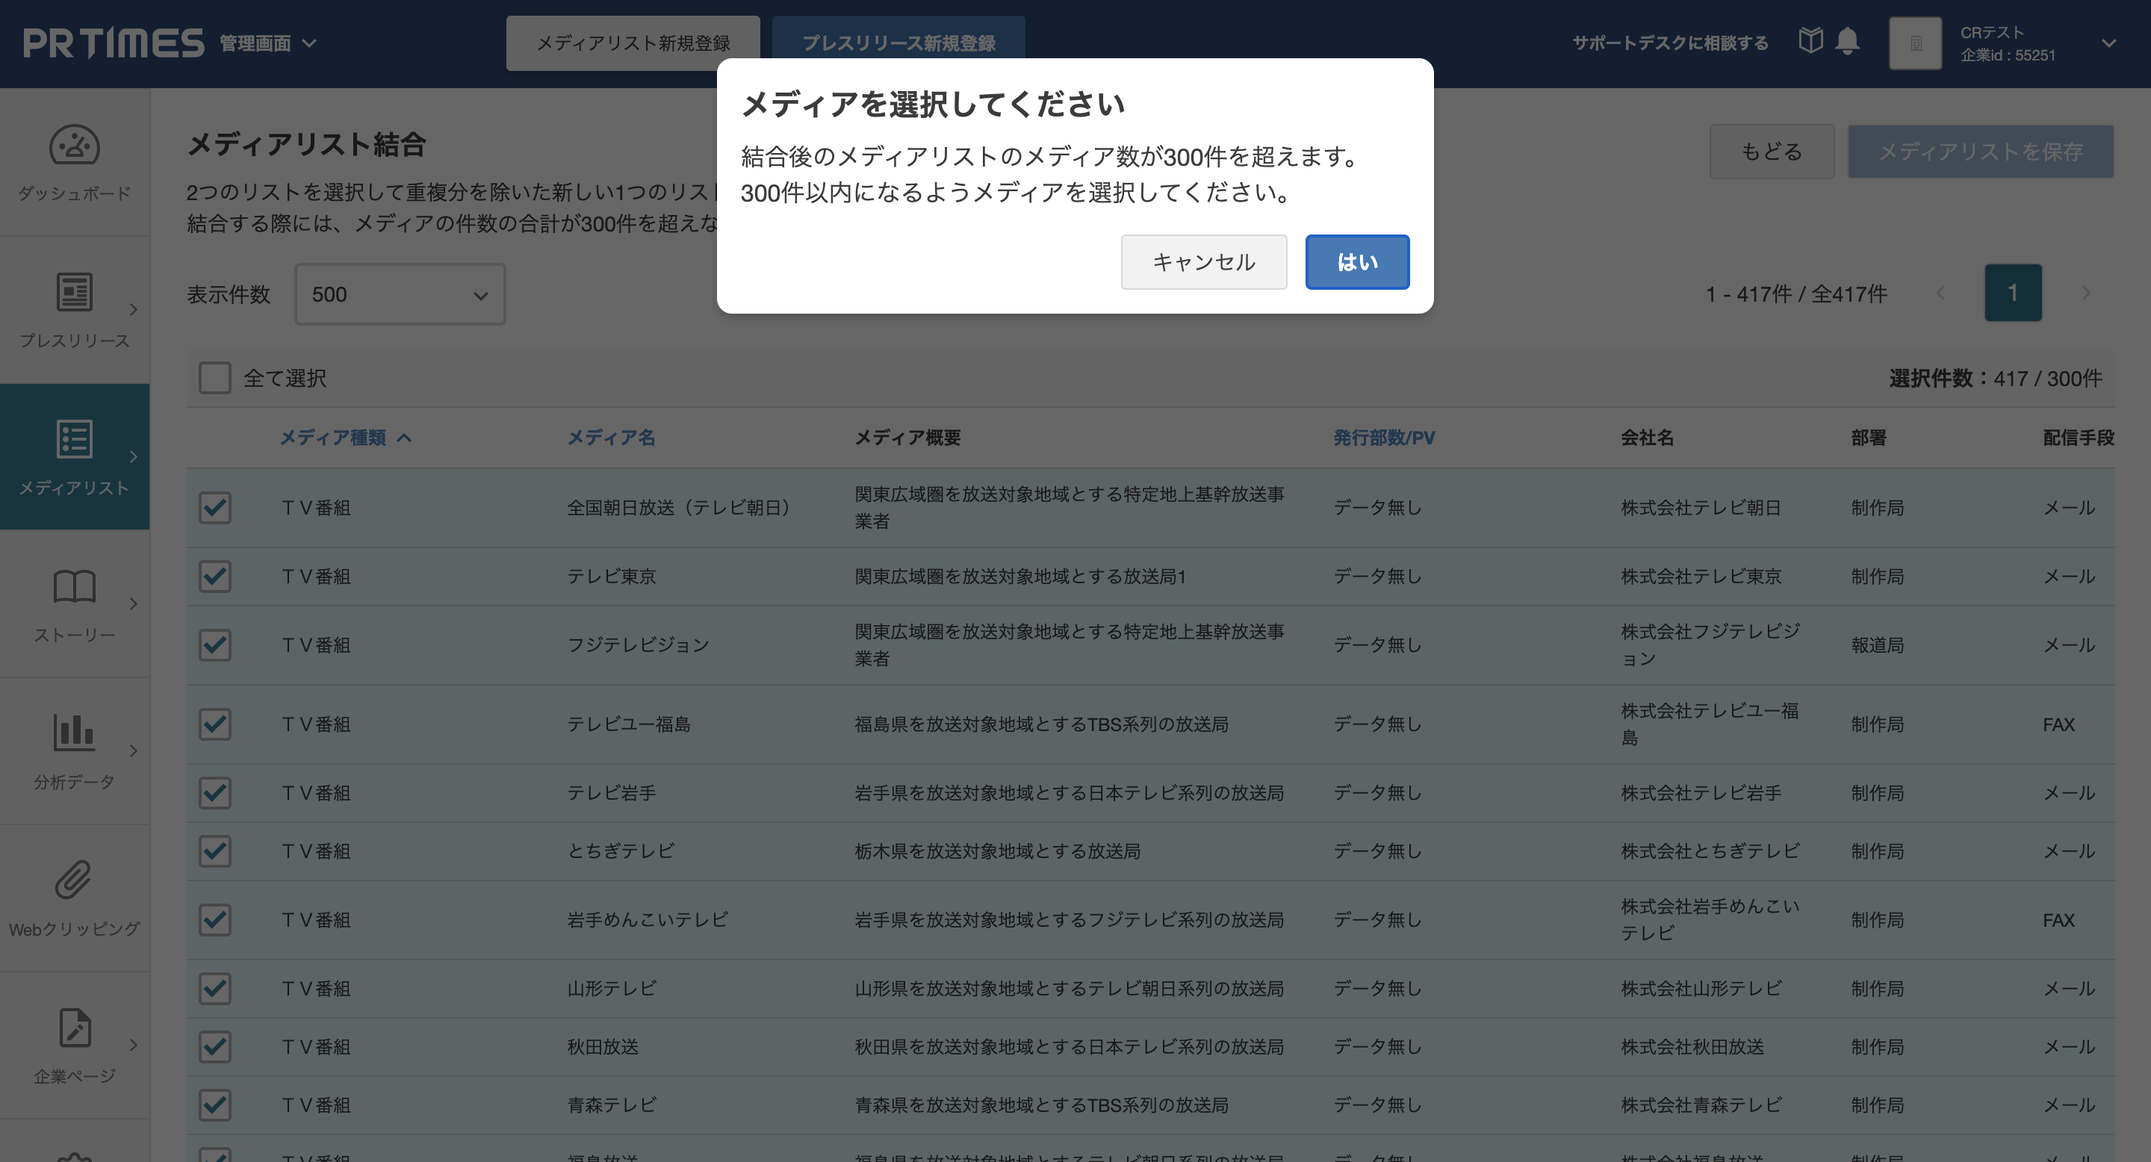2151x1162 pixels.
Task: Go to page 1 in pagination
Action: coord(2012,292)
